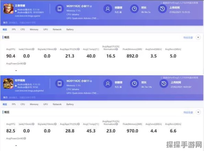
Task: Click the help icon beside BigJank(/10min) in top report
Action: [55, 49]
